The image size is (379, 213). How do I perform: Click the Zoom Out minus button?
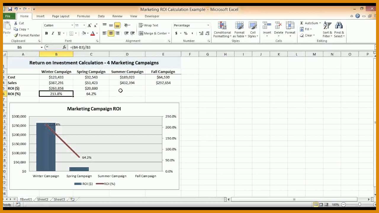[343, 204]
